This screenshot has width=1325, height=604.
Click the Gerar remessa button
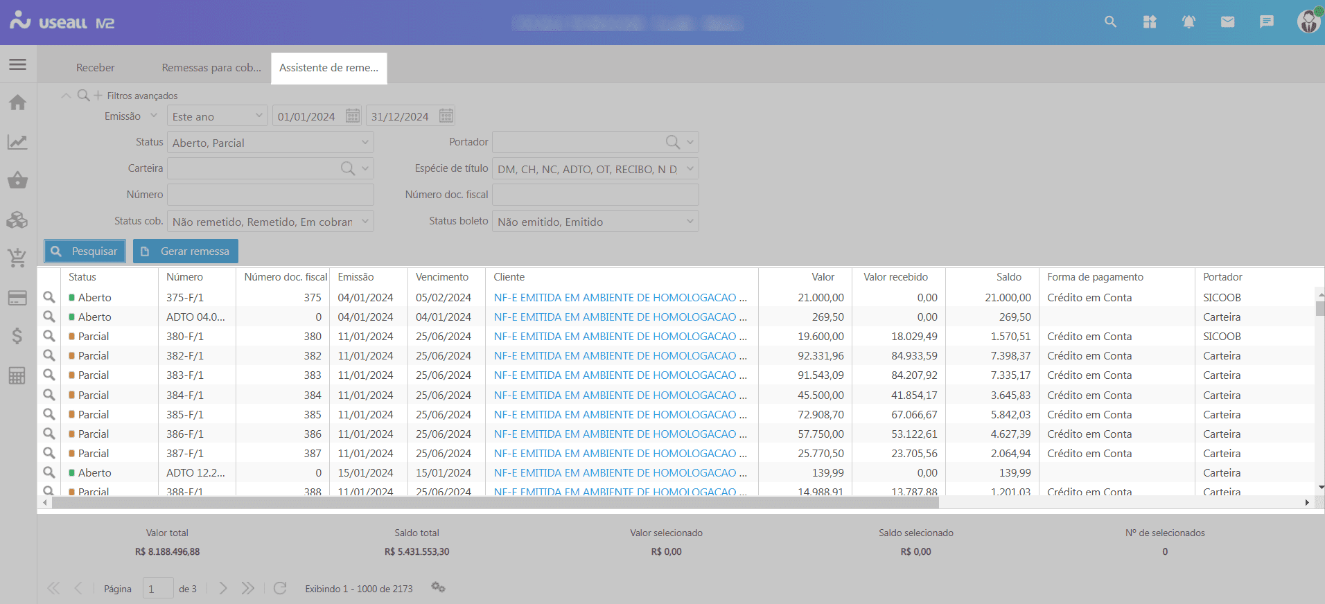tap(186, 251)
